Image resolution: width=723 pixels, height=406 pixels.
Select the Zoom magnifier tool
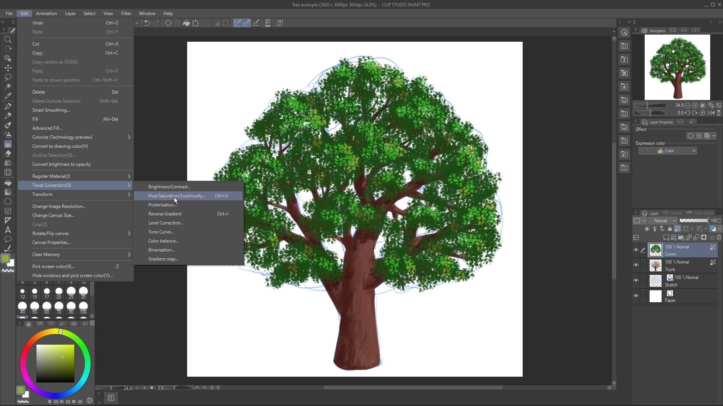[x=8, y=39]
